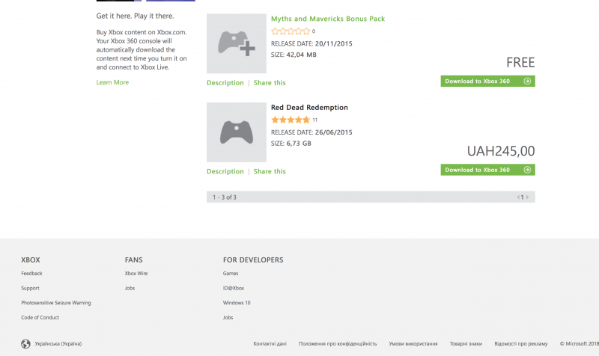Click the Myths and Mavericks controller-plus thumbnail
Image resolution: width=599 pixels, height=356 pixels.
pyautogui.click(x=237, y=43)
